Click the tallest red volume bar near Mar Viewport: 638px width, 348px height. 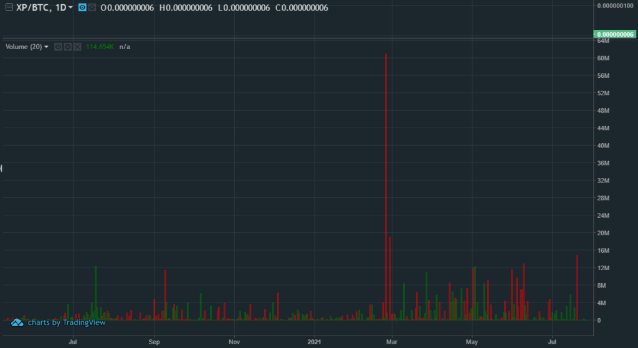click(x=386, y=187)
